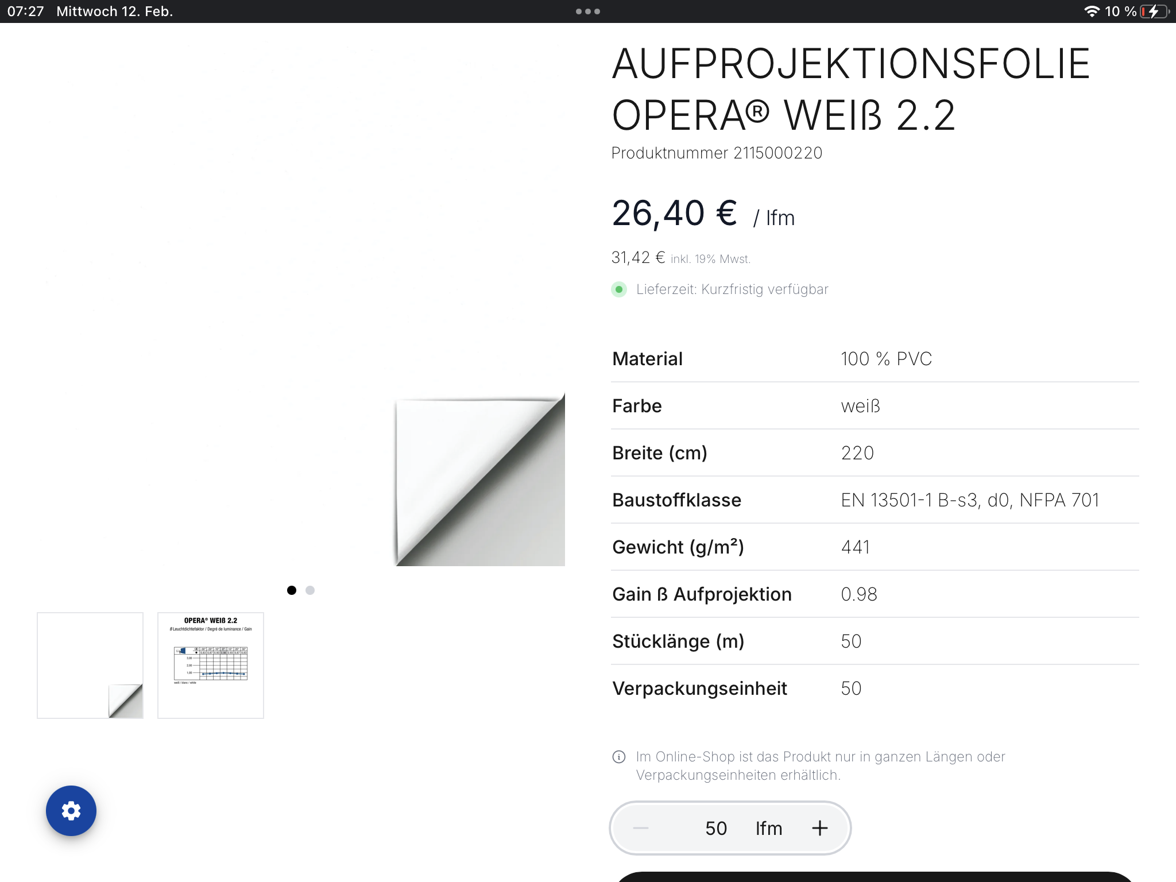Open the three-dot multitasking menu at top
The width and height of the screenshot is (1176, 882).
pyautogui.click(x=588, y=11)
